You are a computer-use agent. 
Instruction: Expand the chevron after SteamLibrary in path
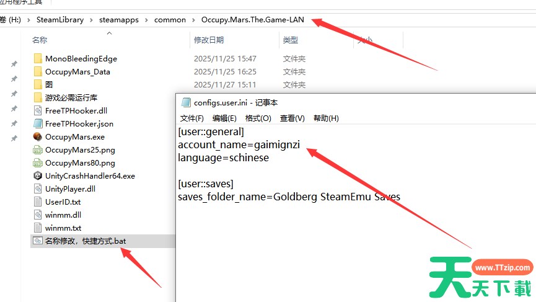click(x=92, y=20)
